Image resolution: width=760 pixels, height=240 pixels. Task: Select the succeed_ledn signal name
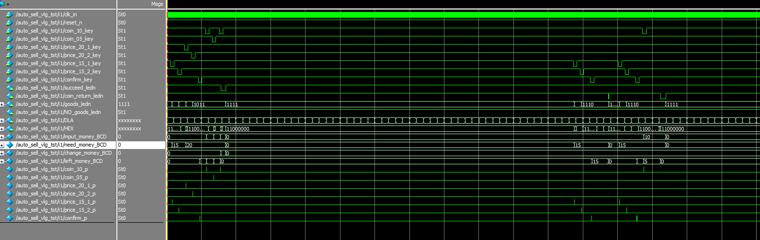(56, 88)
